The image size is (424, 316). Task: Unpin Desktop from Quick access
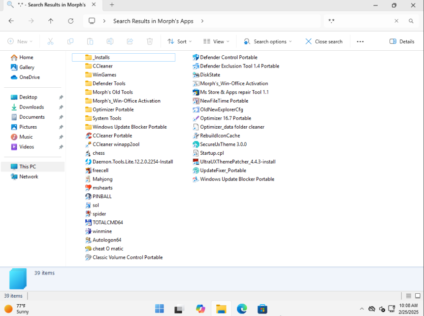(x=61, y=97)
